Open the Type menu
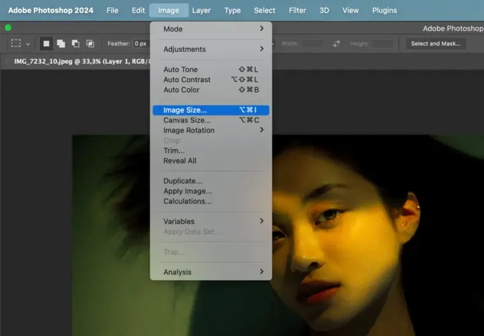484x336 pixels. [x=233, y=11]
